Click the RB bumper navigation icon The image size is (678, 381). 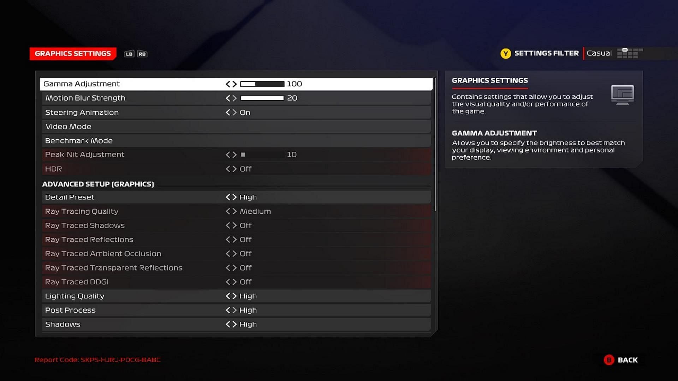click(141, 54)
